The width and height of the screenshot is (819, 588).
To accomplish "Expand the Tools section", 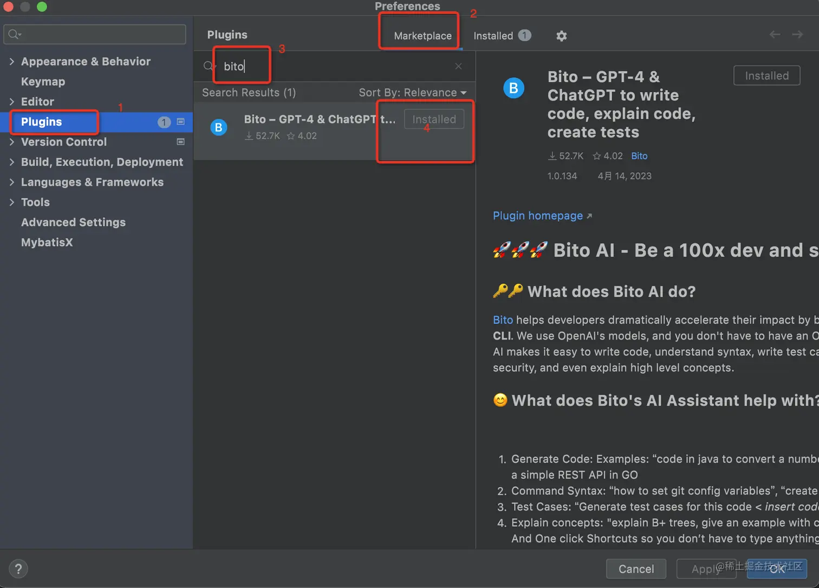I will click(x=12, y=202).
